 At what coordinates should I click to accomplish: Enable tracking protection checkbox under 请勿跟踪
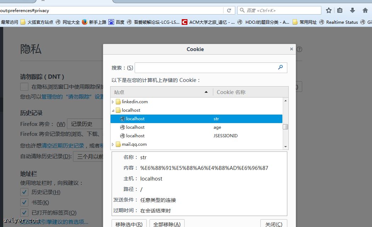[24, 87]
